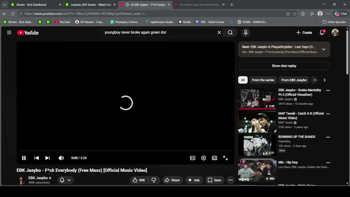Dislike the video

154,180
